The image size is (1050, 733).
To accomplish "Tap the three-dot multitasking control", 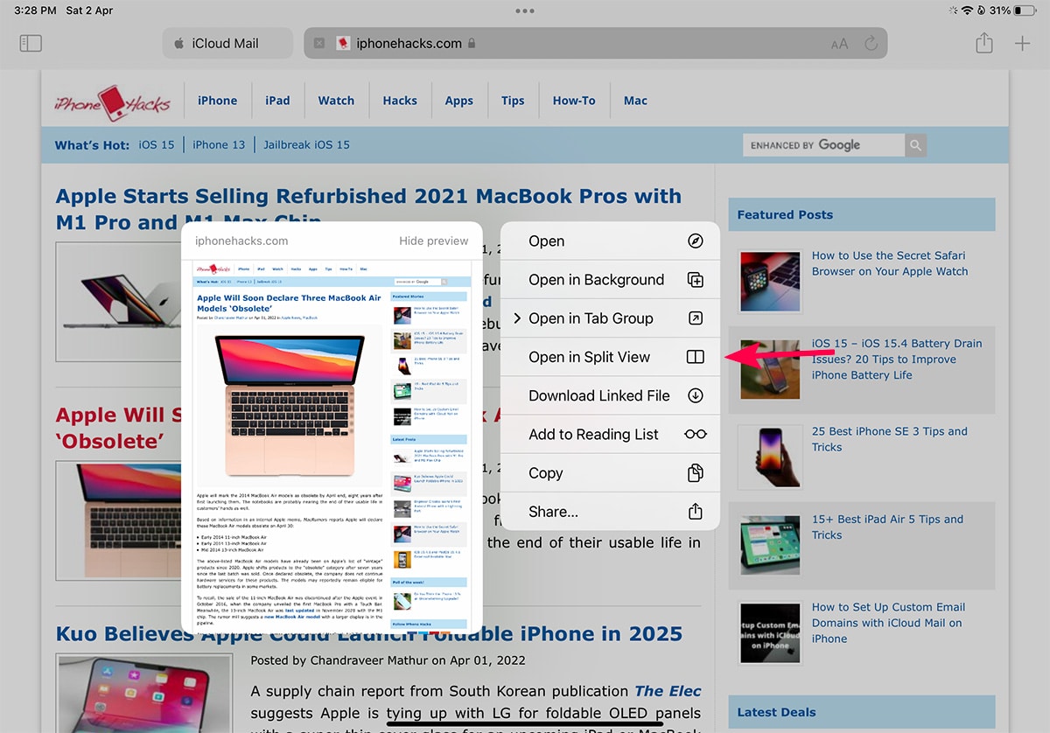I will click(x=525, y=10).
